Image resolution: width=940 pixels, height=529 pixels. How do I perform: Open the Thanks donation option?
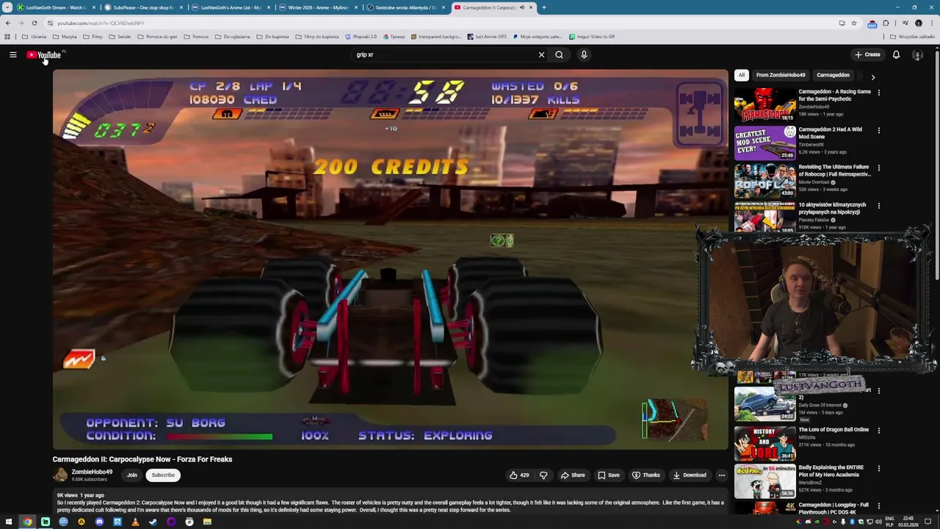tap(646, 475)
